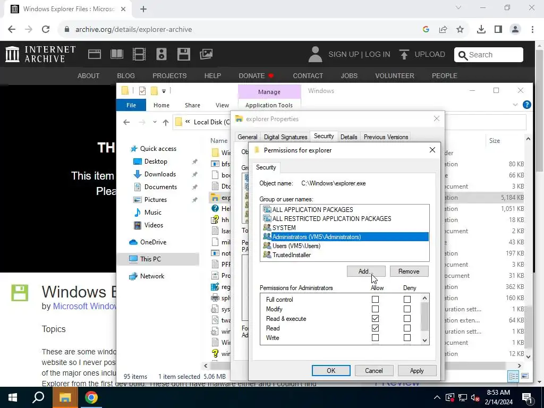Click the browser address bar URL
Viewport: 544px width, 408px height.
133,30
